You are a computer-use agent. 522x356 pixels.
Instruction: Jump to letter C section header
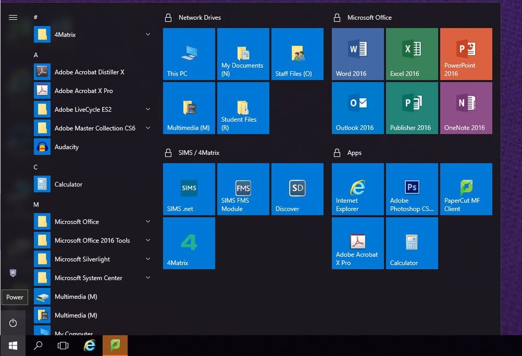(35, 167)
